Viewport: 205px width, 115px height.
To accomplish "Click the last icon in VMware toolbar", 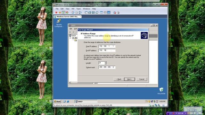I will [118, 12].
